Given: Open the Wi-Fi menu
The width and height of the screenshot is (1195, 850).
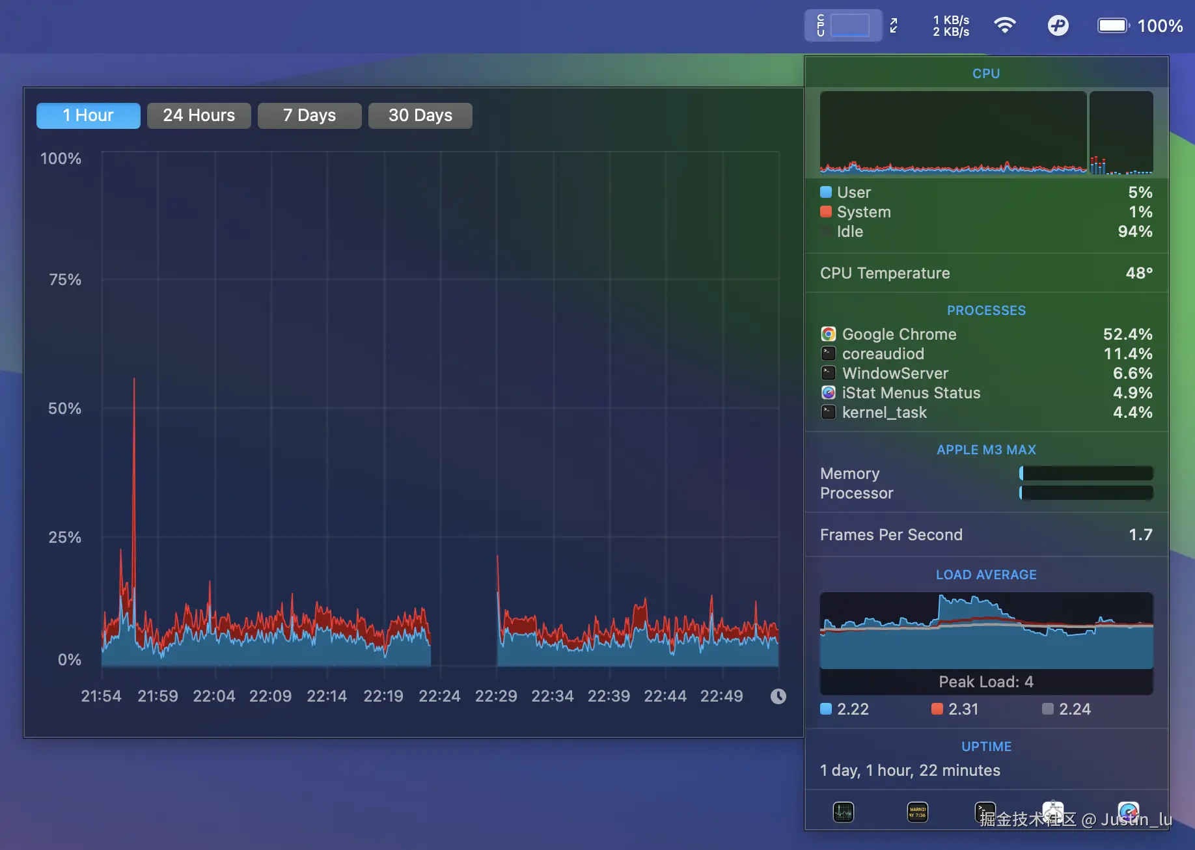Looking at the screenshot, I should (x=1005, y=25).
